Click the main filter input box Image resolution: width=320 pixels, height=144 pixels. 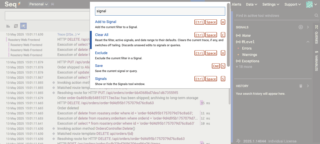47,16
